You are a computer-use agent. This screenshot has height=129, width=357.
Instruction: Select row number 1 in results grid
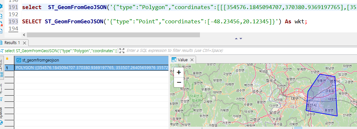7,68
